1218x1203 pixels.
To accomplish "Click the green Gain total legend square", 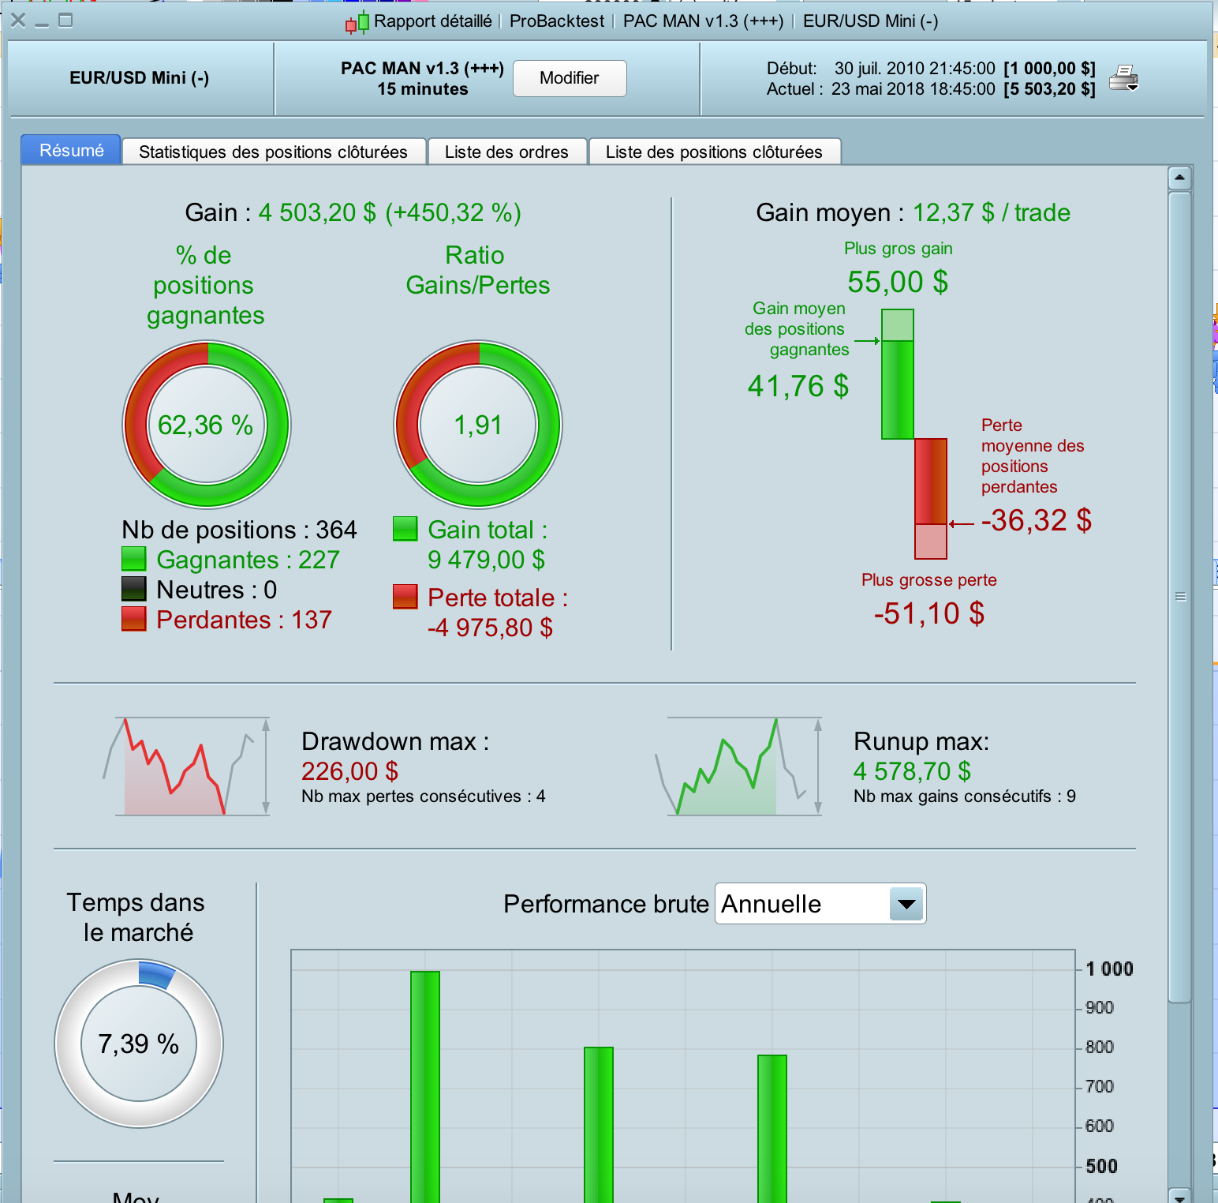I will click(x=405, y=529).
